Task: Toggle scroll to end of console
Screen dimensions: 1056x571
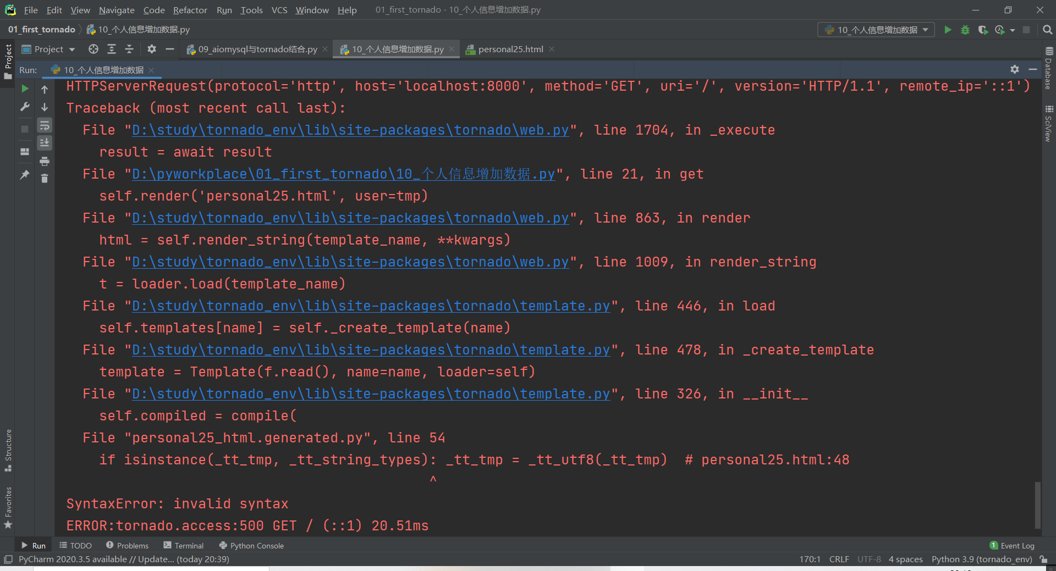Action: click(x=45, y=143)
